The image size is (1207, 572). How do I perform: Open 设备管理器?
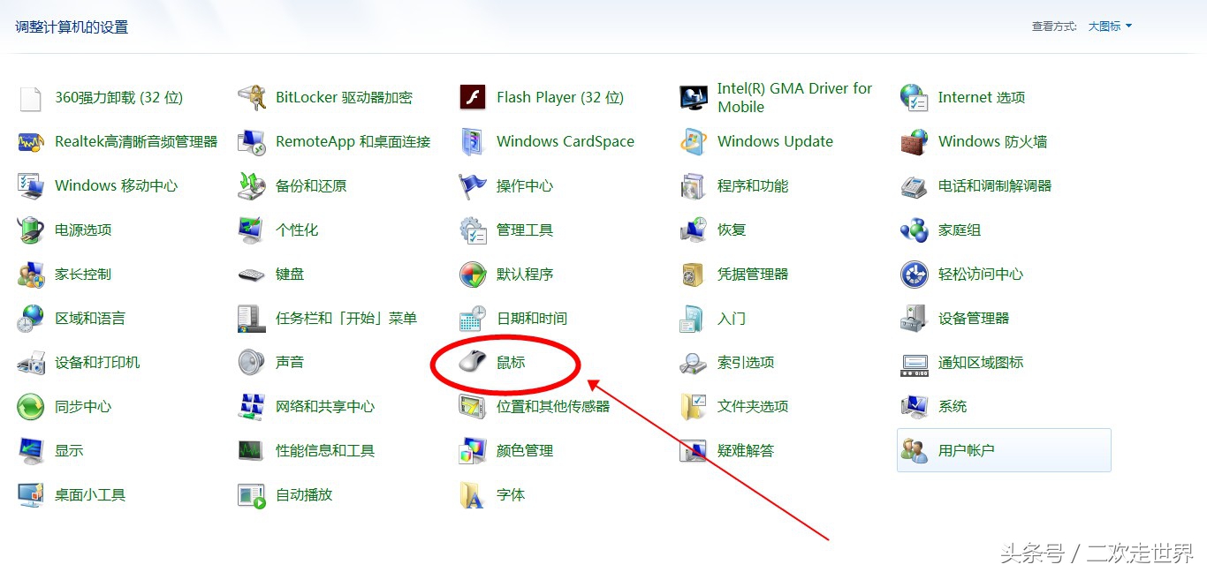coord(972,318)
